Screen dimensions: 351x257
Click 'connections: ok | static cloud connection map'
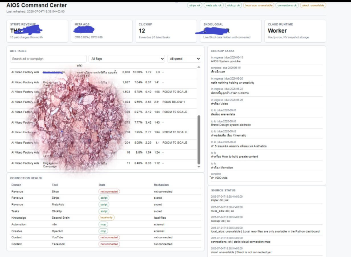coord(240,242)
